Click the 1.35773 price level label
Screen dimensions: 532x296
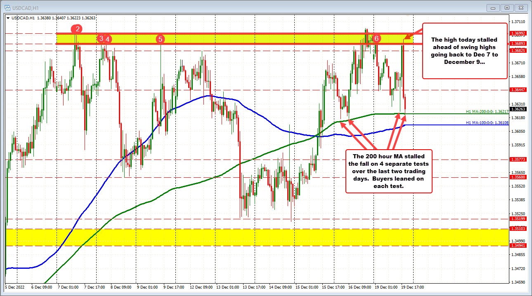(x=517, y=159)
